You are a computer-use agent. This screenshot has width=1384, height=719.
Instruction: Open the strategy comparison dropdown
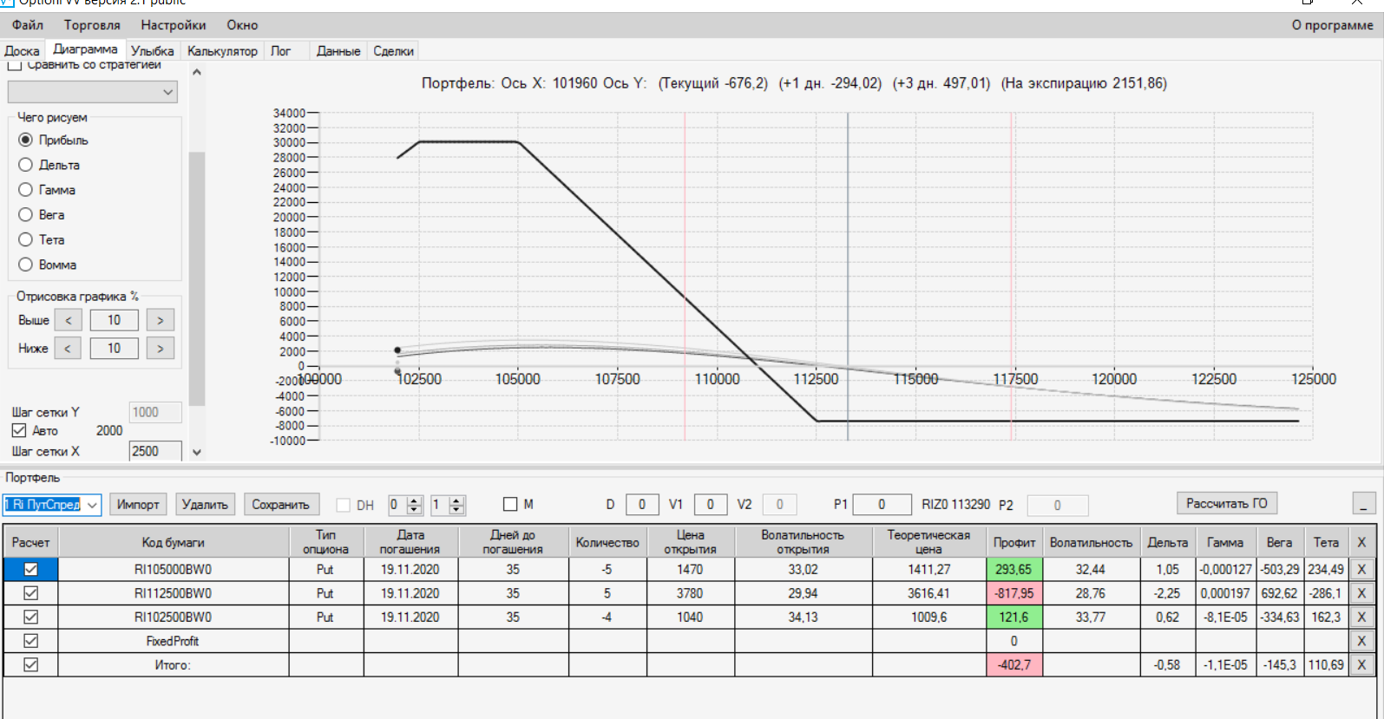(x=92, y=92)
